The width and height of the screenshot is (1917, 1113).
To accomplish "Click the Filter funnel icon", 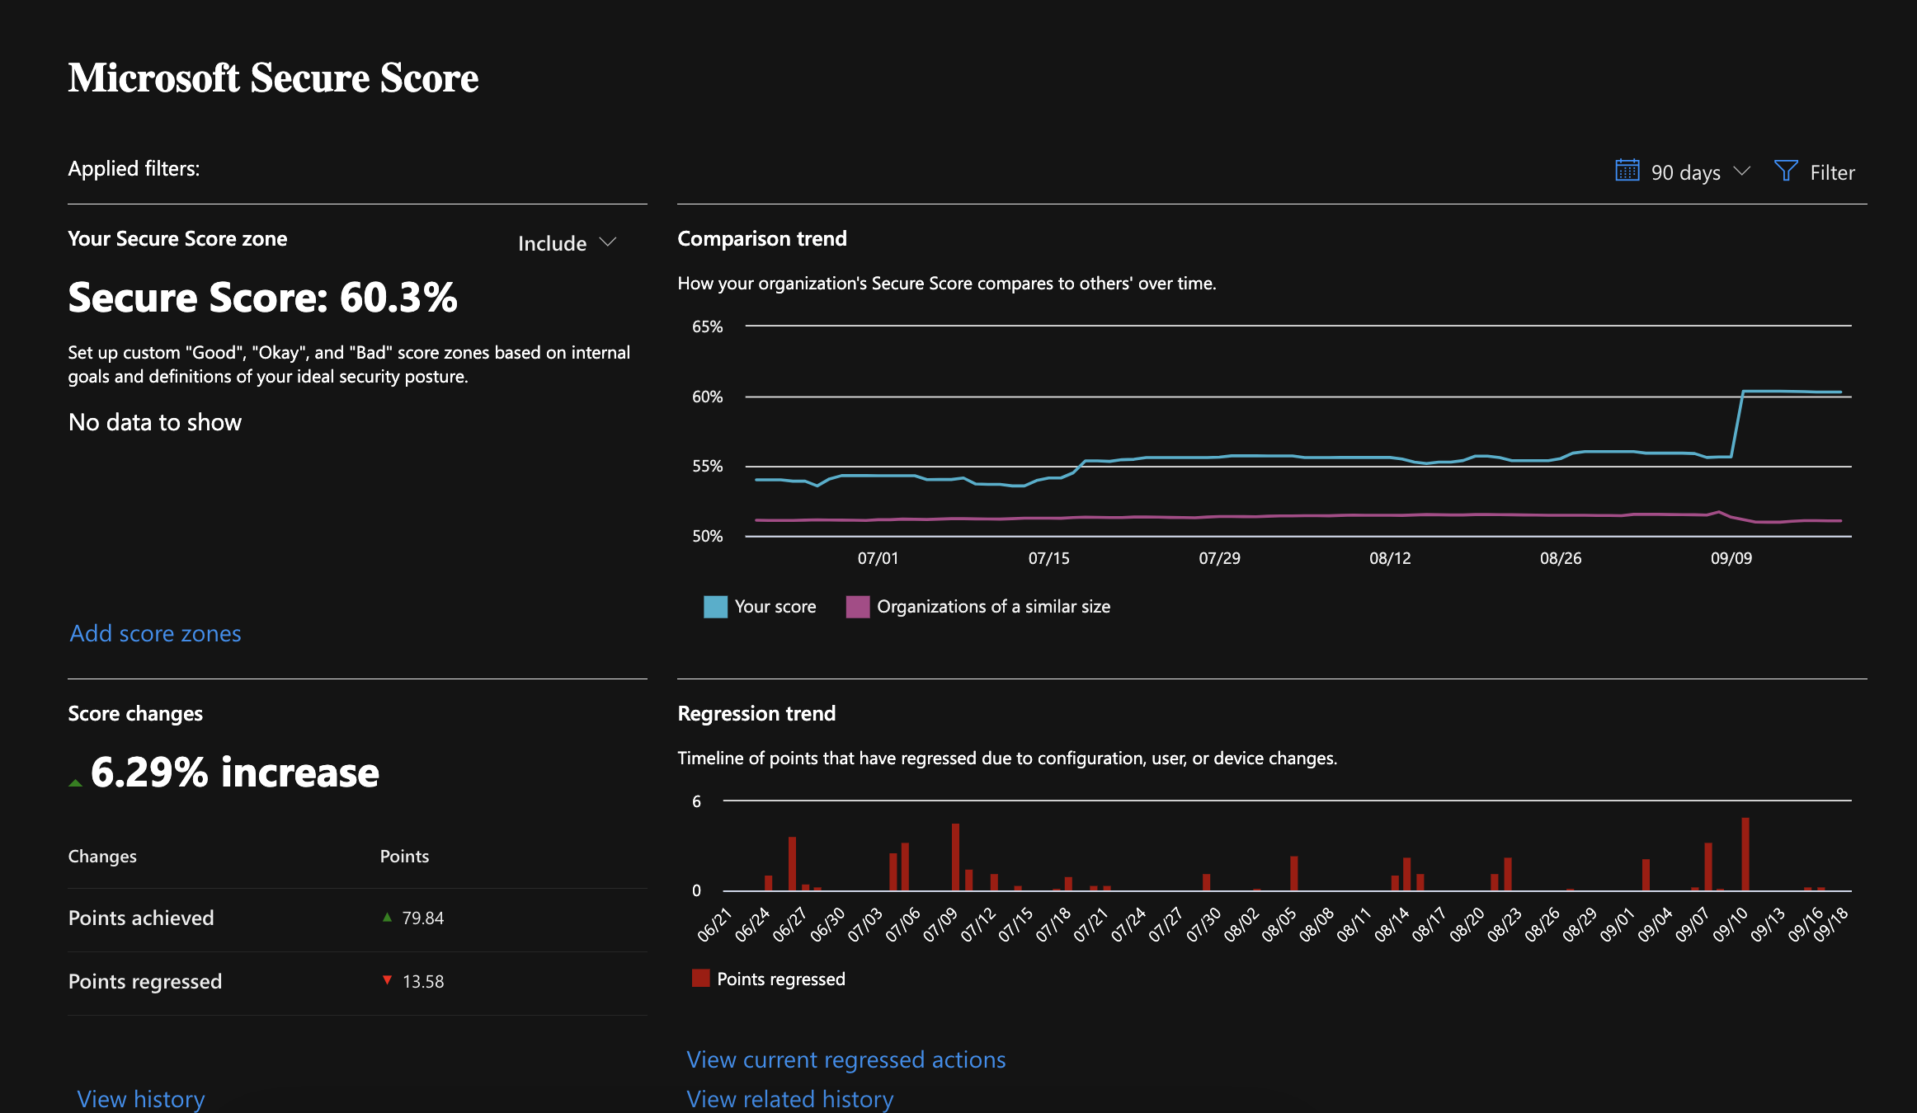I will 1787,171.
